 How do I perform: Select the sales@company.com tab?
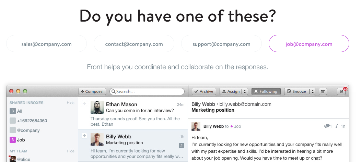pos(46,44)
